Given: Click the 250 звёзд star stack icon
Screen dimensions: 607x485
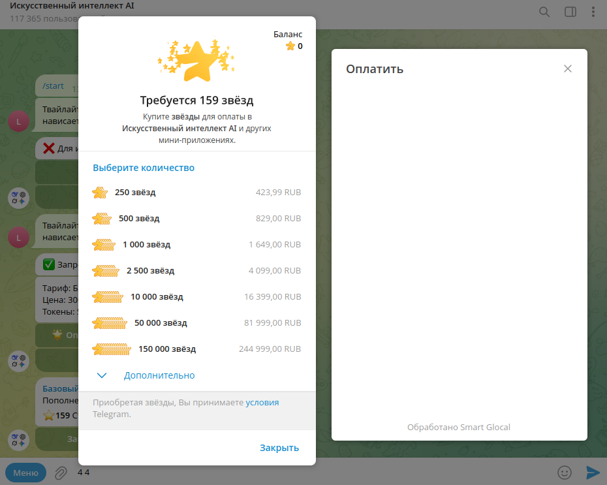Looking at the screenshot, I should click(100, 193).
